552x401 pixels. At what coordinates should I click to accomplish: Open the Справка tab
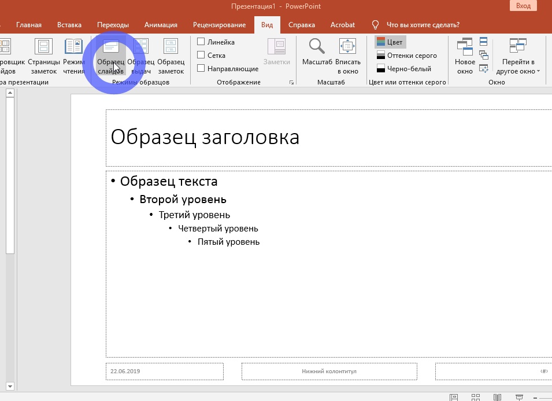click(302, 25)
